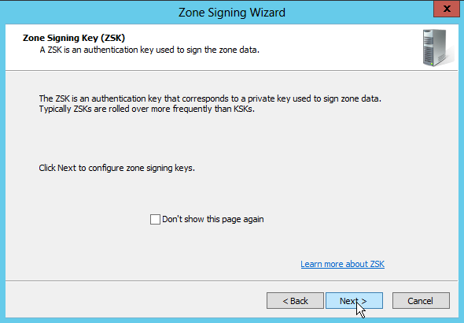The width and height of the screenshot is (464, 323).
Task: Click the server tower icon in the header
Action: (437, 47)
